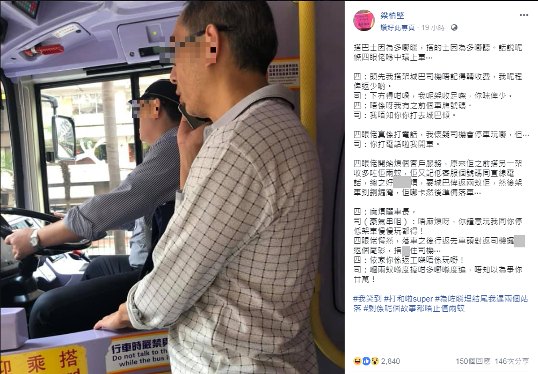Open the 19 小時 post timestamp

(x=433, y=28)
